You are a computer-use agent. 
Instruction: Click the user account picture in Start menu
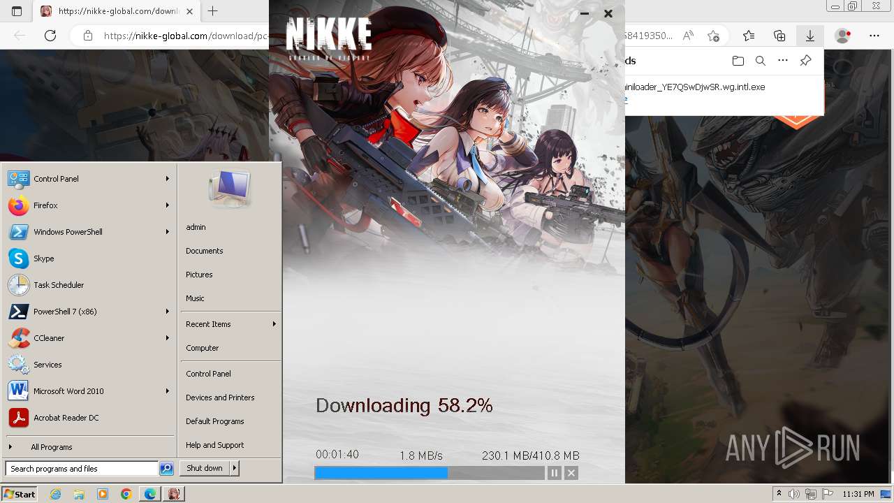coord(230,188)
